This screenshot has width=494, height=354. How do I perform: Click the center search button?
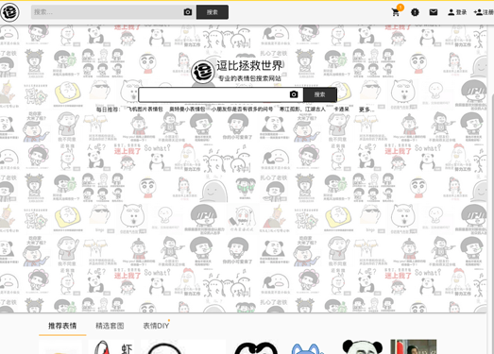320,94
